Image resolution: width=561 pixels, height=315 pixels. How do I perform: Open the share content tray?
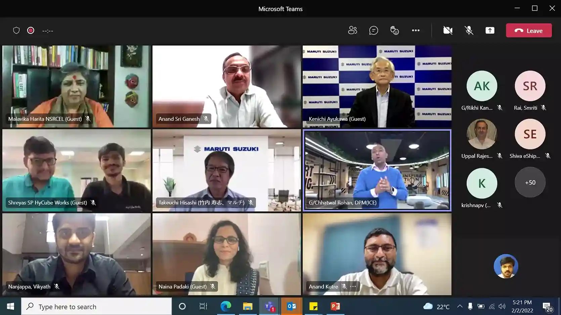click(490, 31)
